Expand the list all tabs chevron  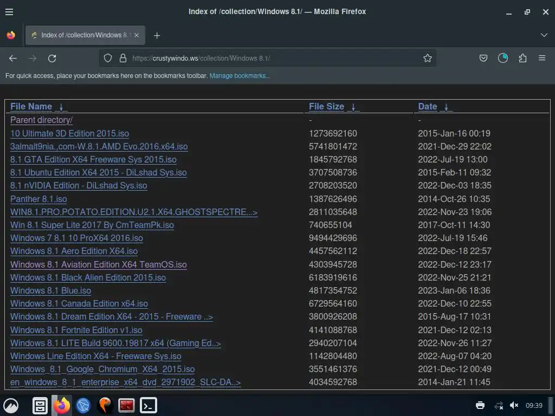[x=544, y=35]
